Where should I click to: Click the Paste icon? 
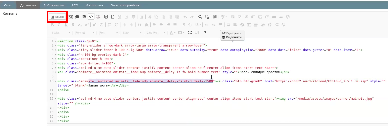point(163,17)
